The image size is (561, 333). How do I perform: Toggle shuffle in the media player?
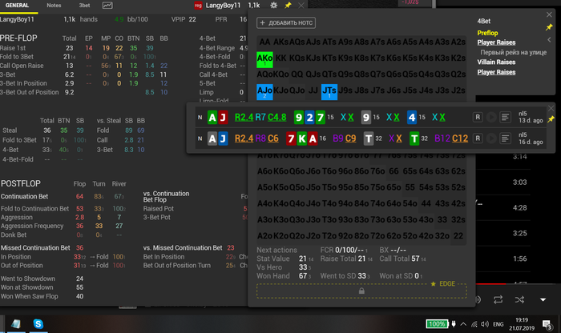[519, 299]
